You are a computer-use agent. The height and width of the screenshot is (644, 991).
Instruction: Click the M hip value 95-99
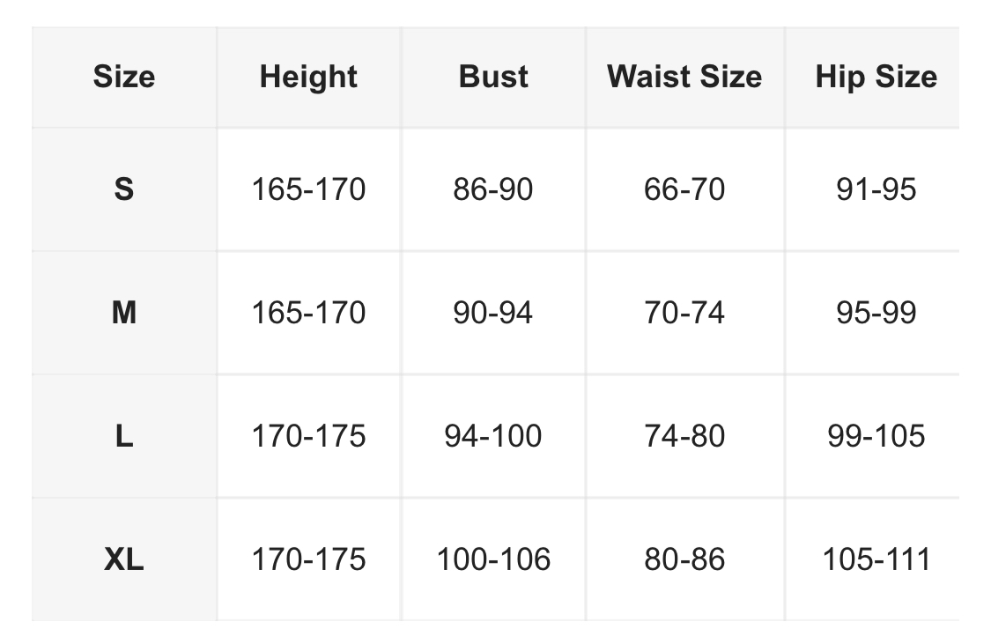click(x=876, y=312)
